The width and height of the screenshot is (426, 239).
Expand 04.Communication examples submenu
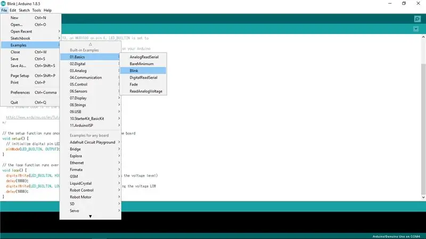tap(90, 78)
